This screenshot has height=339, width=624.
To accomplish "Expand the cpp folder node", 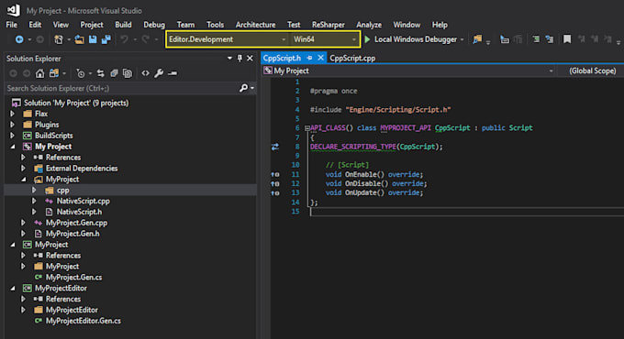I will click(x=34, y=191).
